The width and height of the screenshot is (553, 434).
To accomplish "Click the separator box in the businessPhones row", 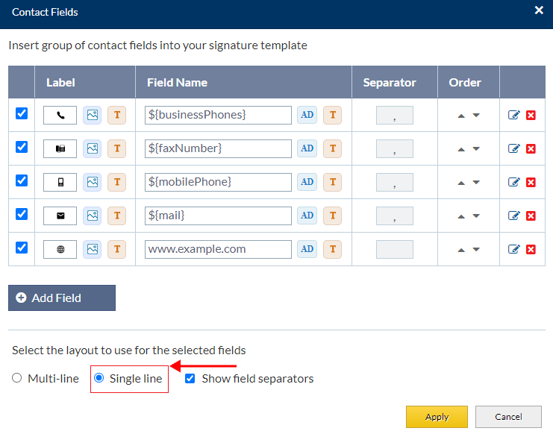I will pos(395,115).
